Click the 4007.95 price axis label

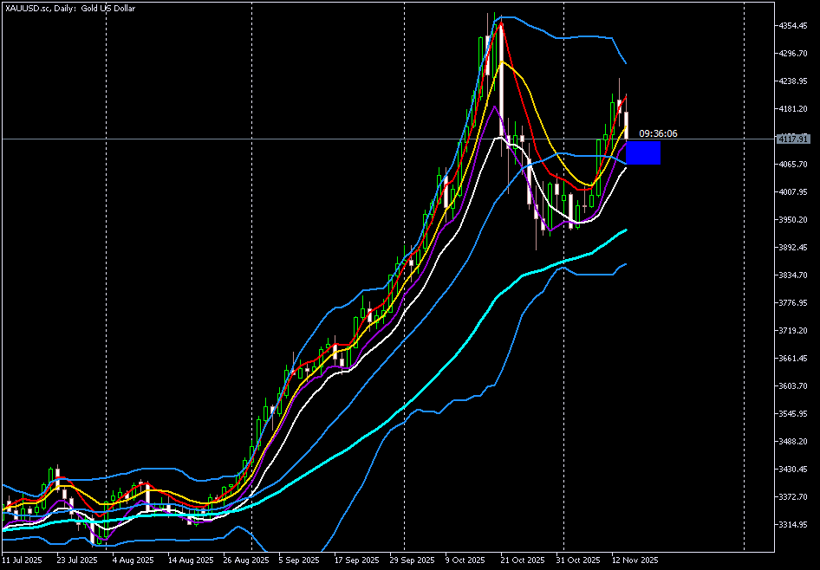793,192
